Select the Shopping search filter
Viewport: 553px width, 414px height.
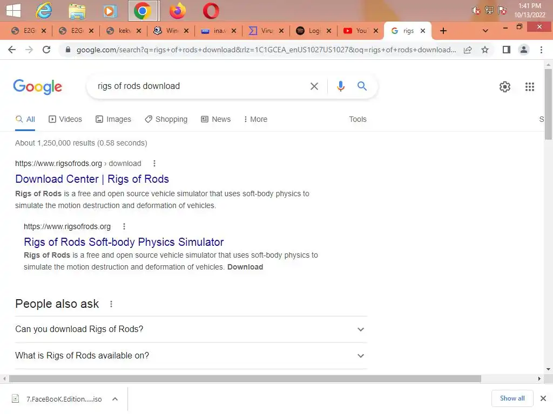[166, 119]
